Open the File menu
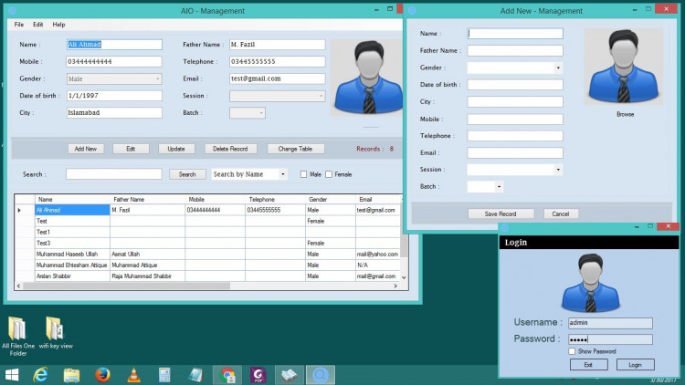This screenshot has width=685, height=385. (19, 25)
